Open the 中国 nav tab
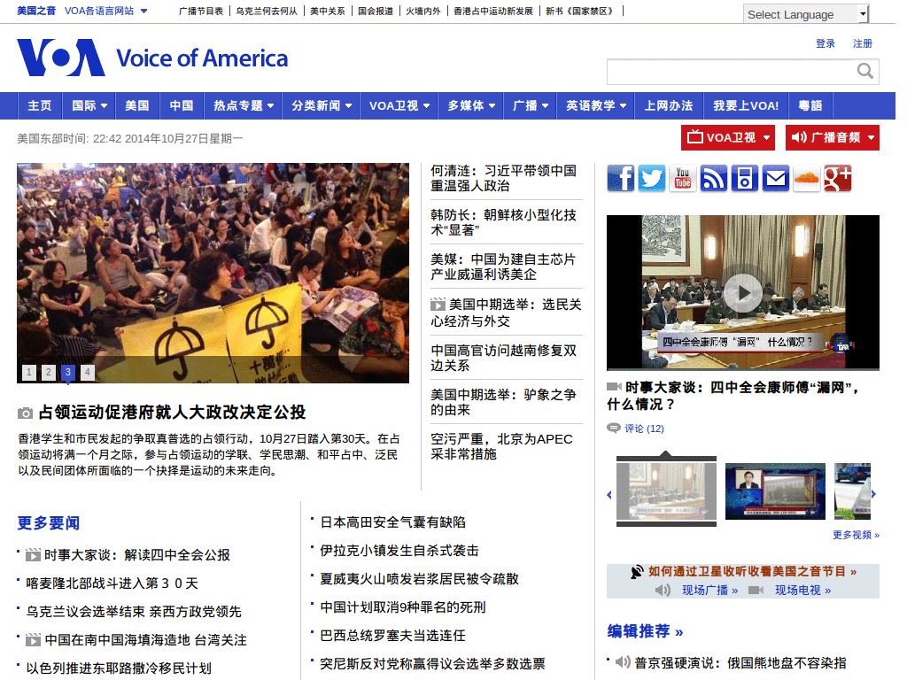This screenshot has width=907, height=680. pyautogui.click(x=182, y=106)
